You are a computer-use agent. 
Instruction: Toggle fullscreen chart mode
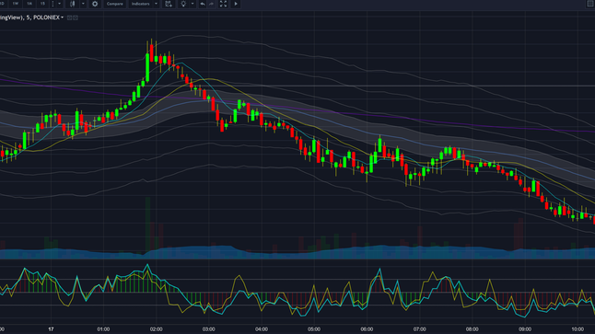223,4
